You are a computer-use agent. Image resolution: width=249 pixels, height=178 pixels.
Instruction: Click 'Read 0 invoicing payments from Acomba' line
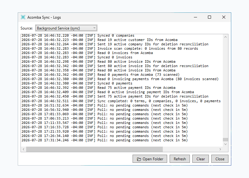coord(120,79)
